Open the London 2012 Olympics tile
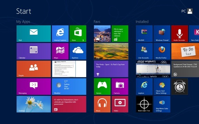This screenshot has height=124, width=199. click(153, 69)
